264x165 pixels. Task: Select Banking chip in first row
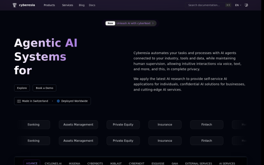[x=33, y=125]
